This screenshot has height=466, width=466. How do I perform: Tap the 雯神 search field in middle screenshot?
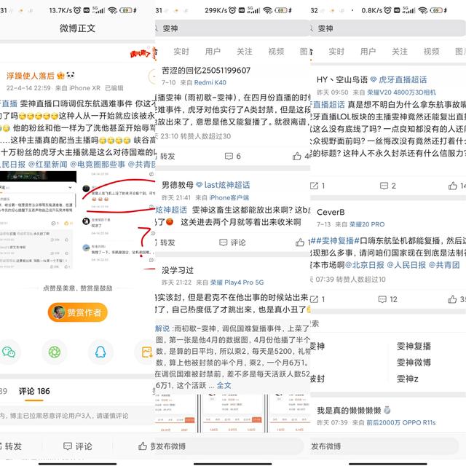tap(232, 28)
